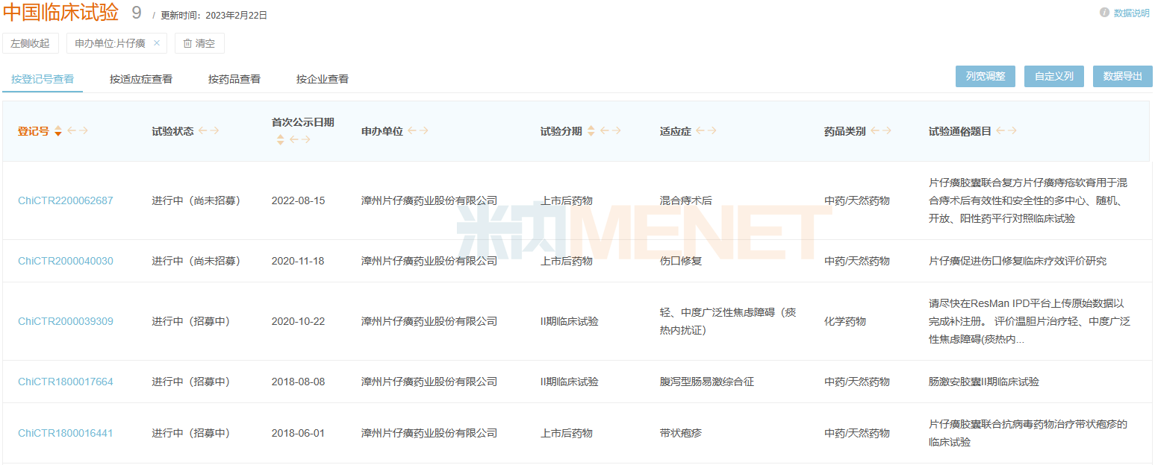
Task: Click indication cell 腹泻型肠易激综合征
Action: 707,382
